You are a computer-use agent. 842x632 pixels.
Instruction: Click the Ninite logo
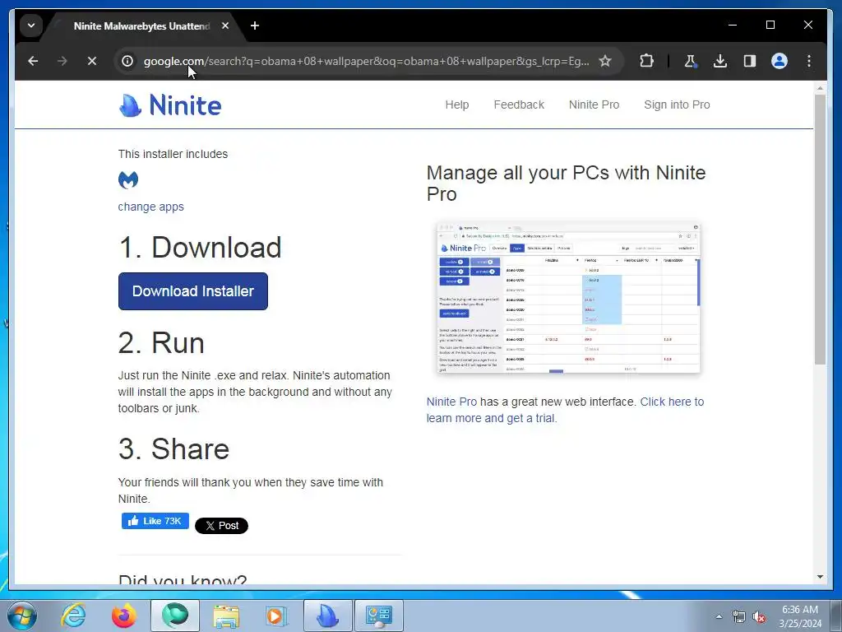coord(169,105)
